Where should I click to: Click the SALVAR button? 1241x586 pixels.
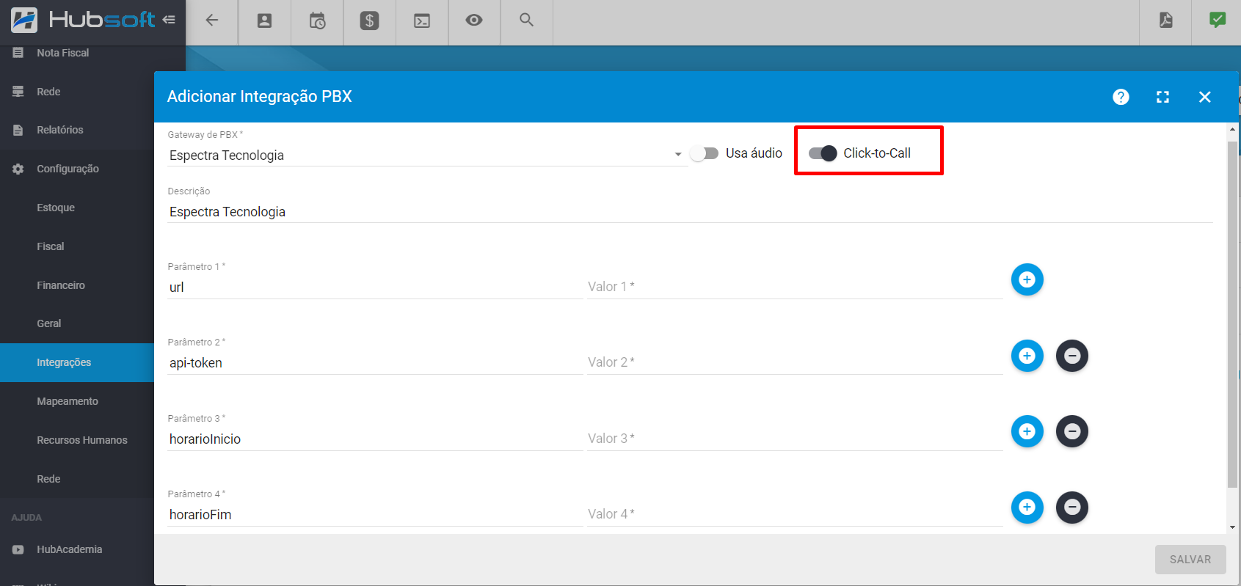point(1190,560)
